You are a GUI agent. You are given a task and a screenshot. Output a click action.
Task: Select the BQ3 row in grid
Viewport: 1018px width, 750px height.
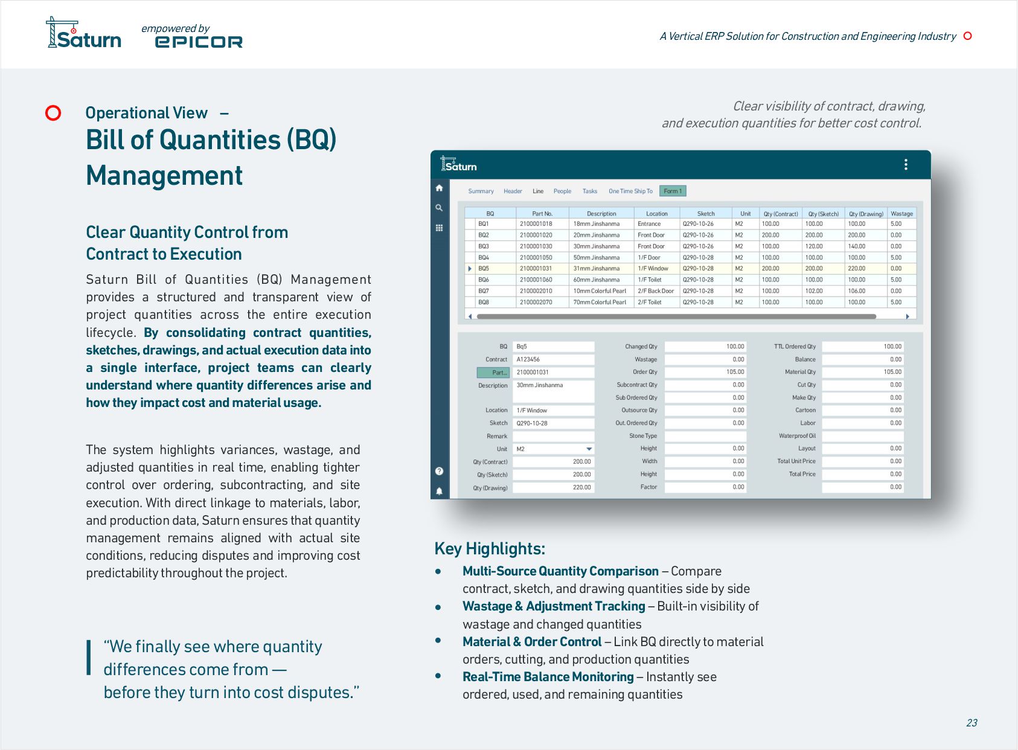click(x=691, y=246)
